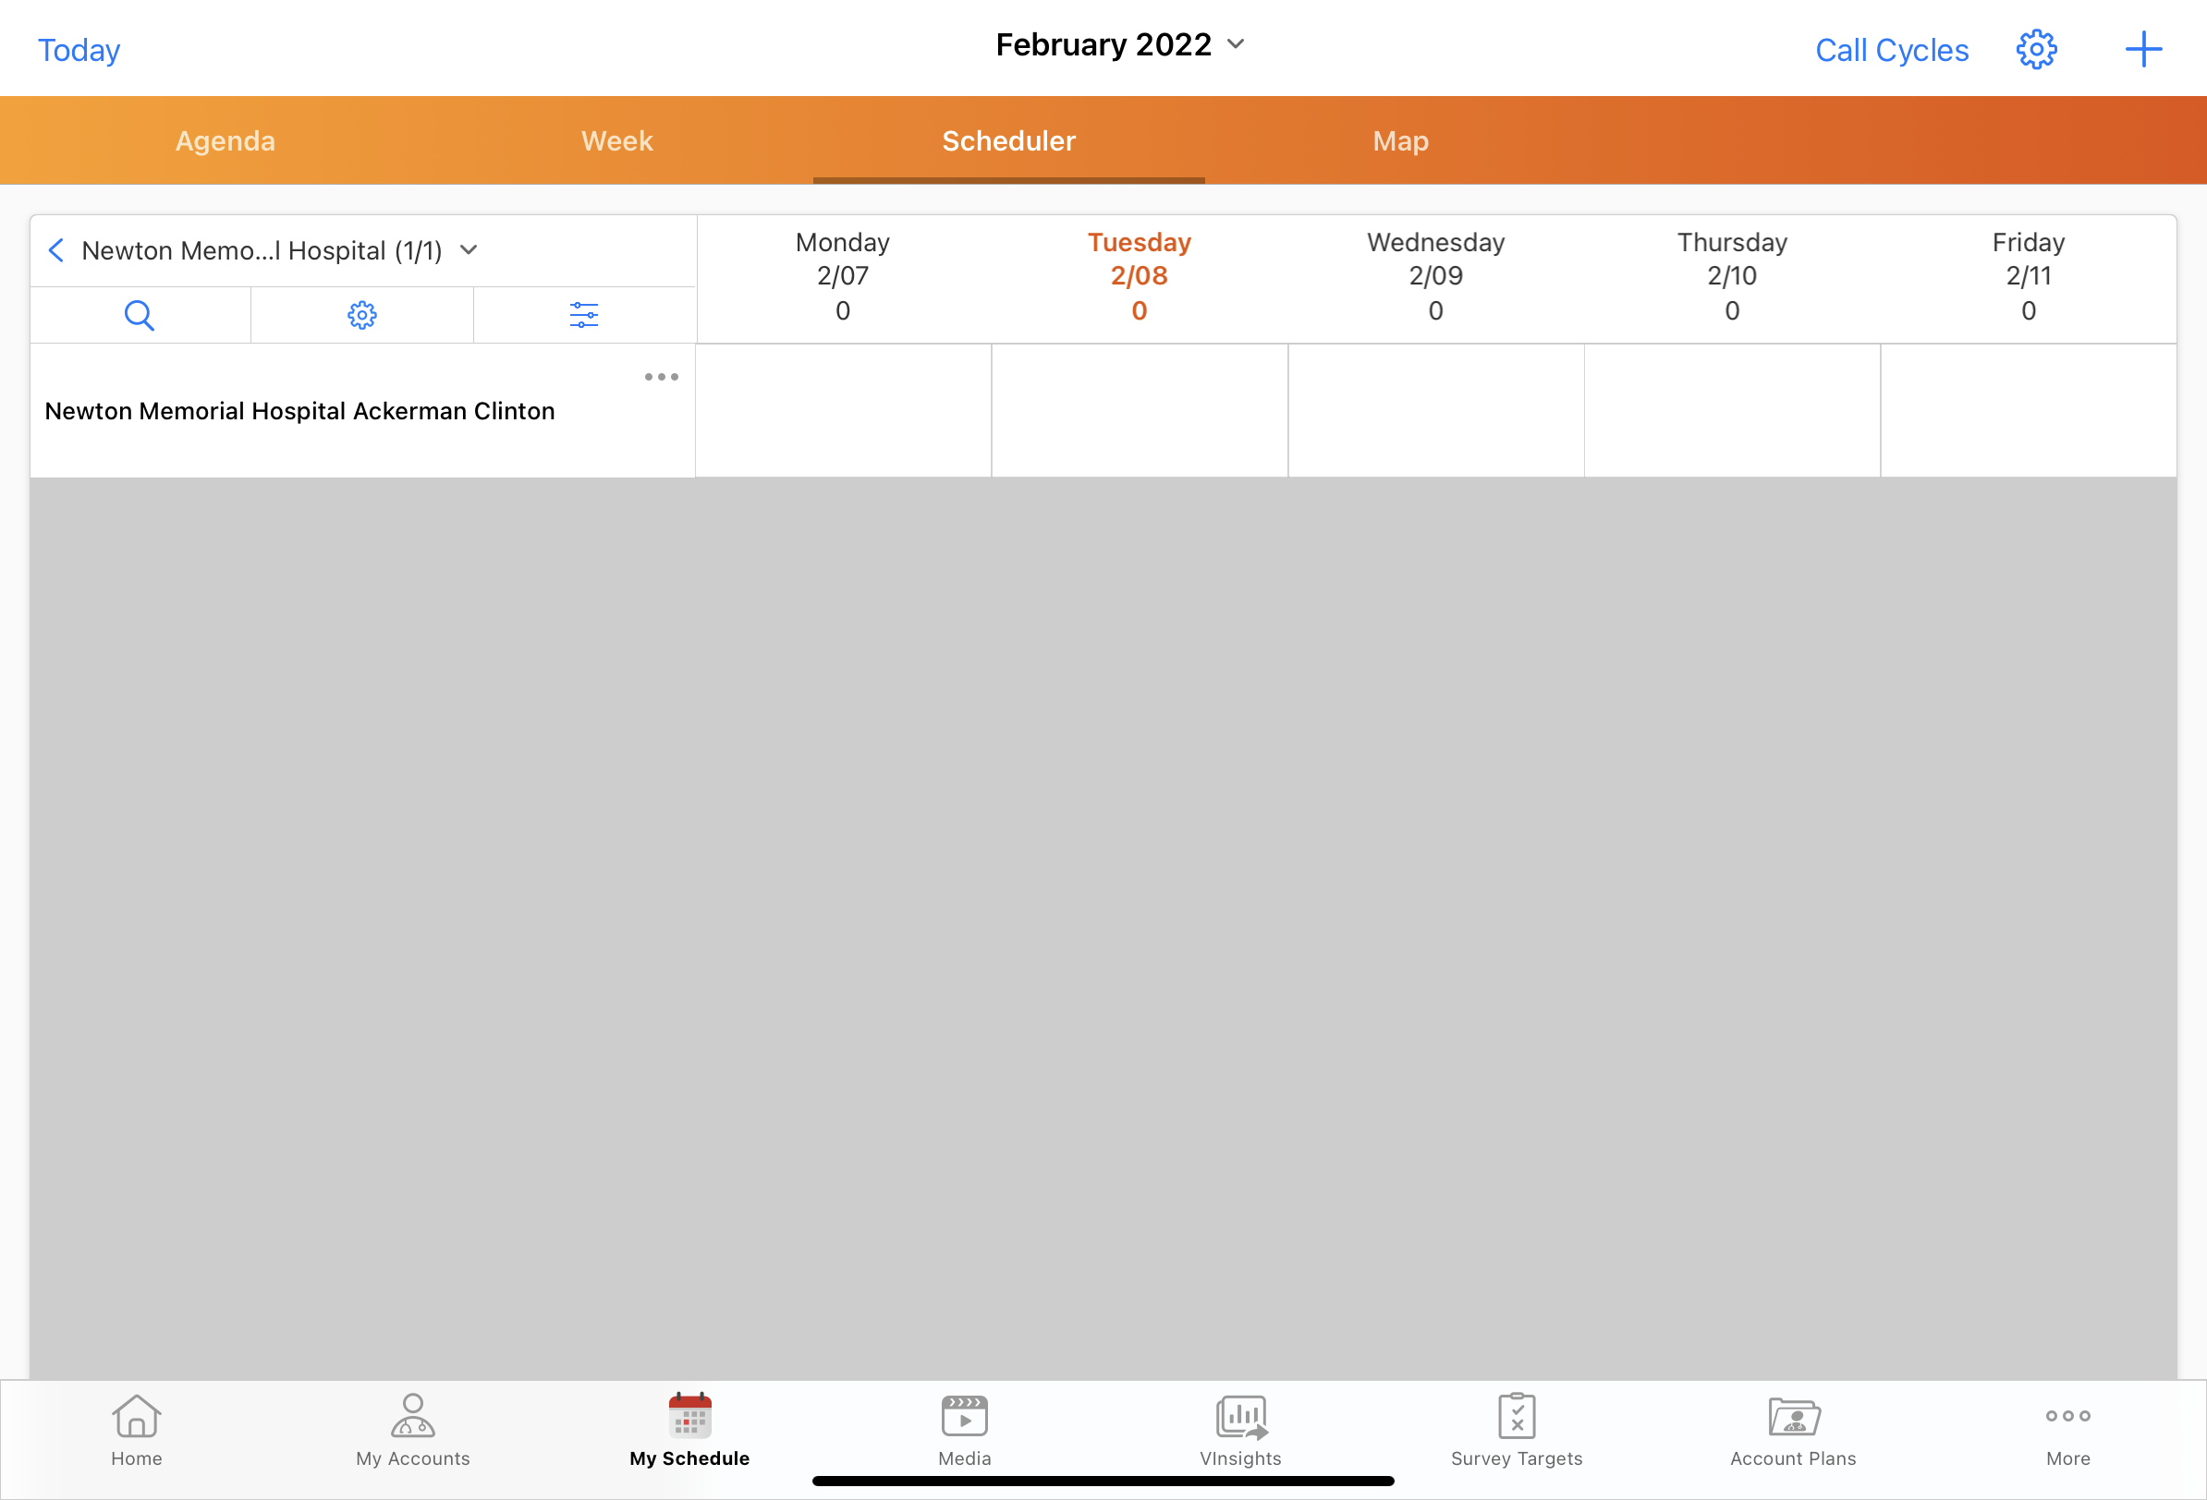Tap the three-dot menu on Newton Memorial row
2207x1500 pixels.
(661, 377)
